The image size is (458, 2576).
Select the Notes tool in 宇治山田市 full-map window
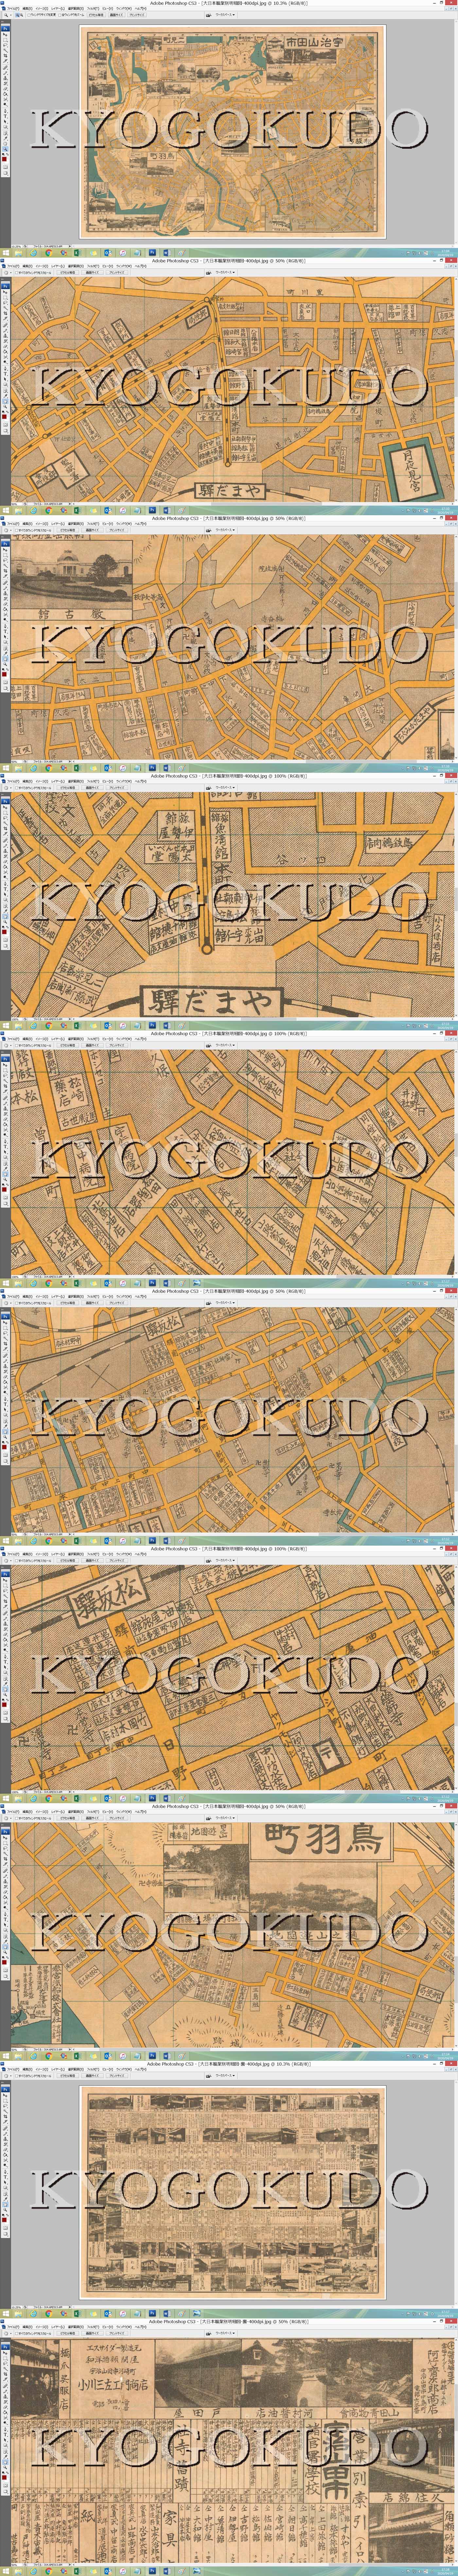[5, 133]
